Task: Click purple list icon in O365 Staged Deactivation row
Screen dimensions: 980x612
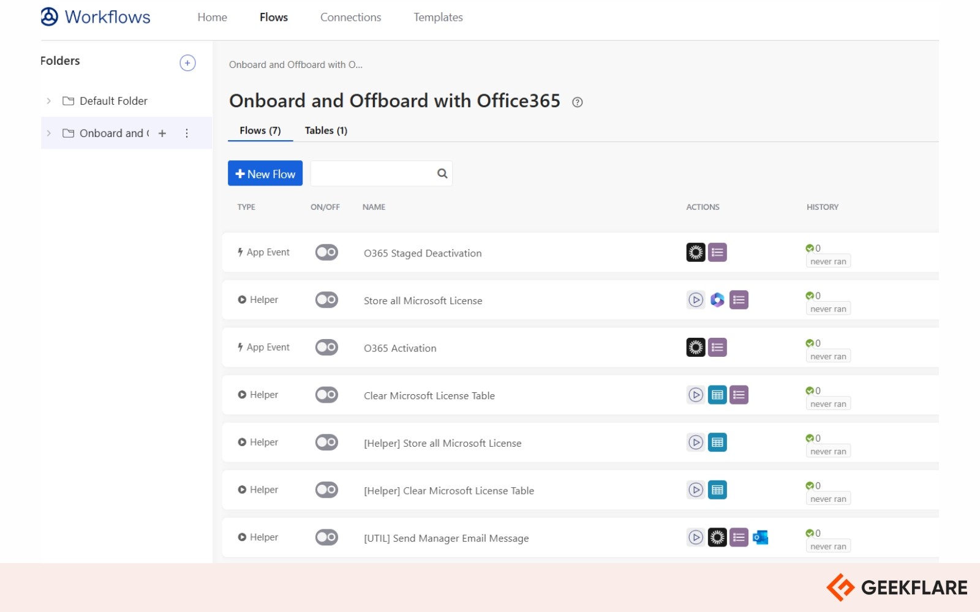Action: (717, 252)
